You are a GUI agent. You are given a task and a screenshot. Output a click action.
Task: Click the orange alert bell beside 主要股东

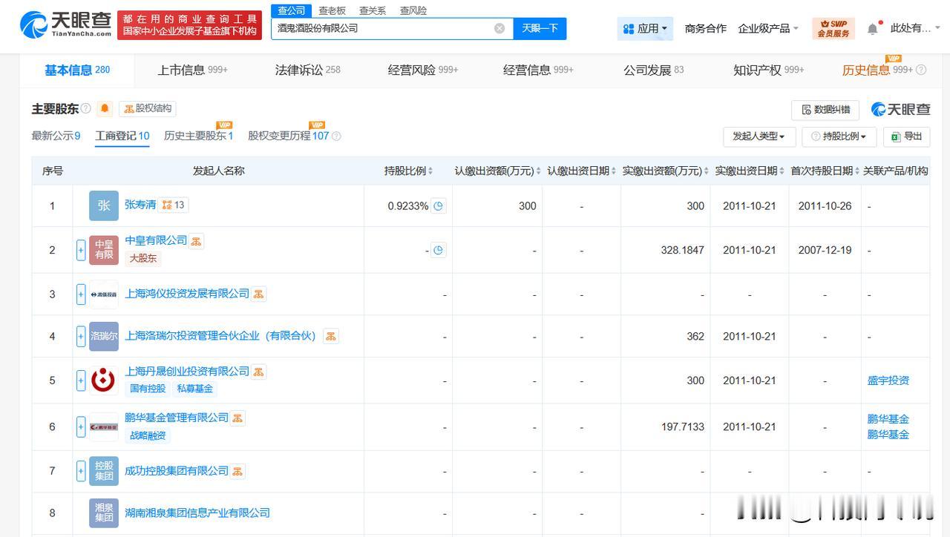click(x=105, y=108)
